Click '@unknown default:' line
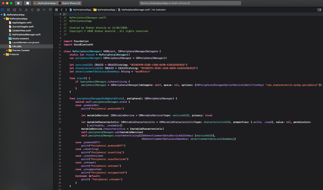Image resolution: width=323 pixels, height=190 pixels. point(88,176)
